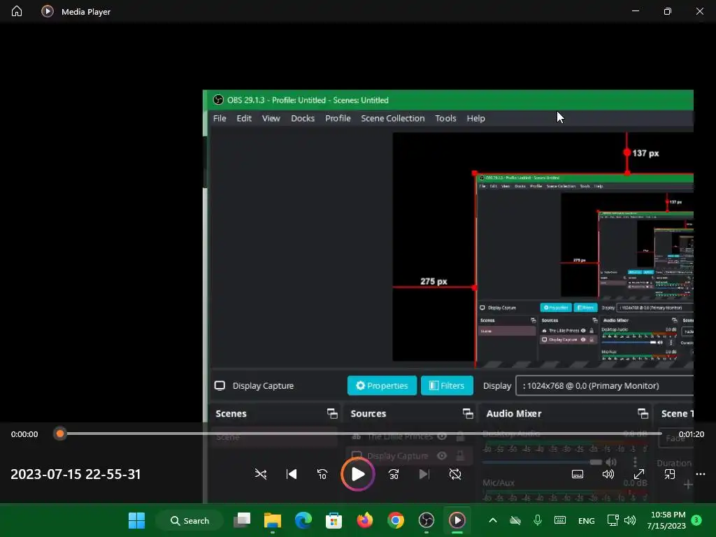Launch Firefox from the taskbar

[x=365, y=520]
